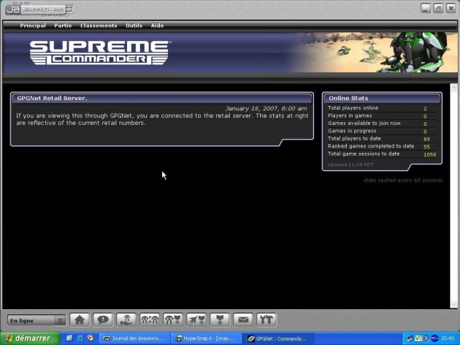Click 'stats cached every 60 seconds' note
This screenshot has width=460, height=345.
pos(403,180)
